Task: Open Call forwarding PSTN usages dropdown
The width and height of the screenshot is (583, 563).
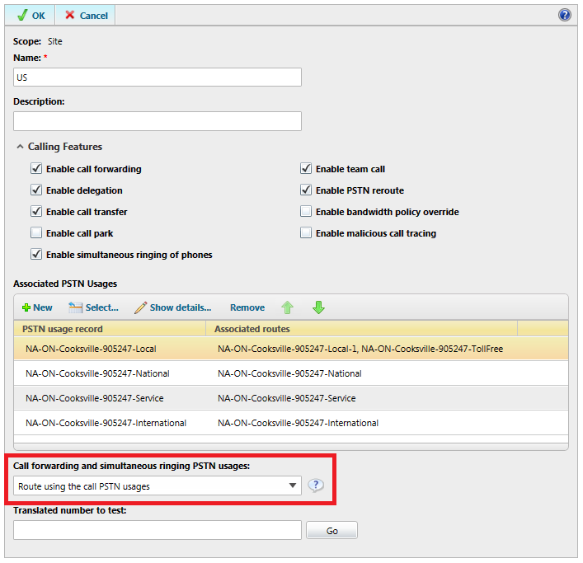Action: pos(158,486)
